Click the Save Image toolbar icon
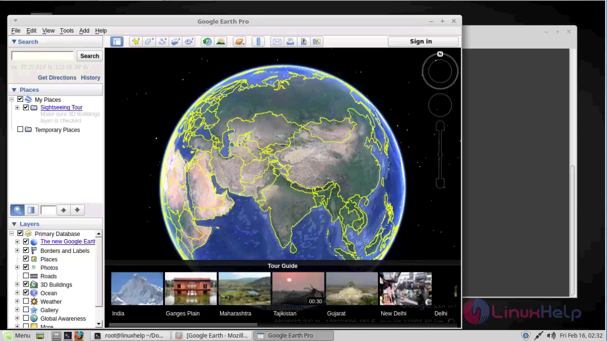The width and height of the screenshot is (607, 341). 303,42
